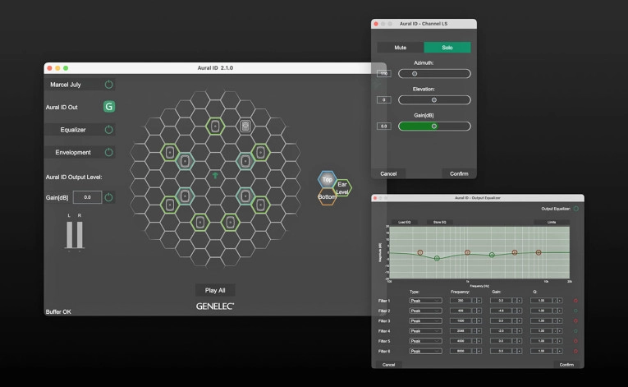
Task: Open the Filter 5 Type dropdown
Action: 426,341
